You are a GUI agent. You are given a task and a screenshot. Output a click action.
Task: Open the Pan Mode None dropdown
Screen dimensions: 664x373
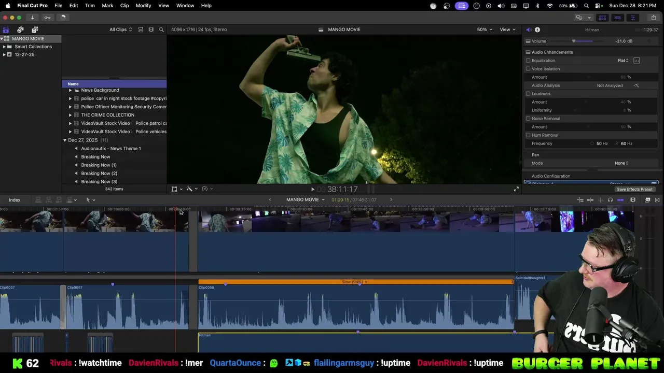(621, 163)
